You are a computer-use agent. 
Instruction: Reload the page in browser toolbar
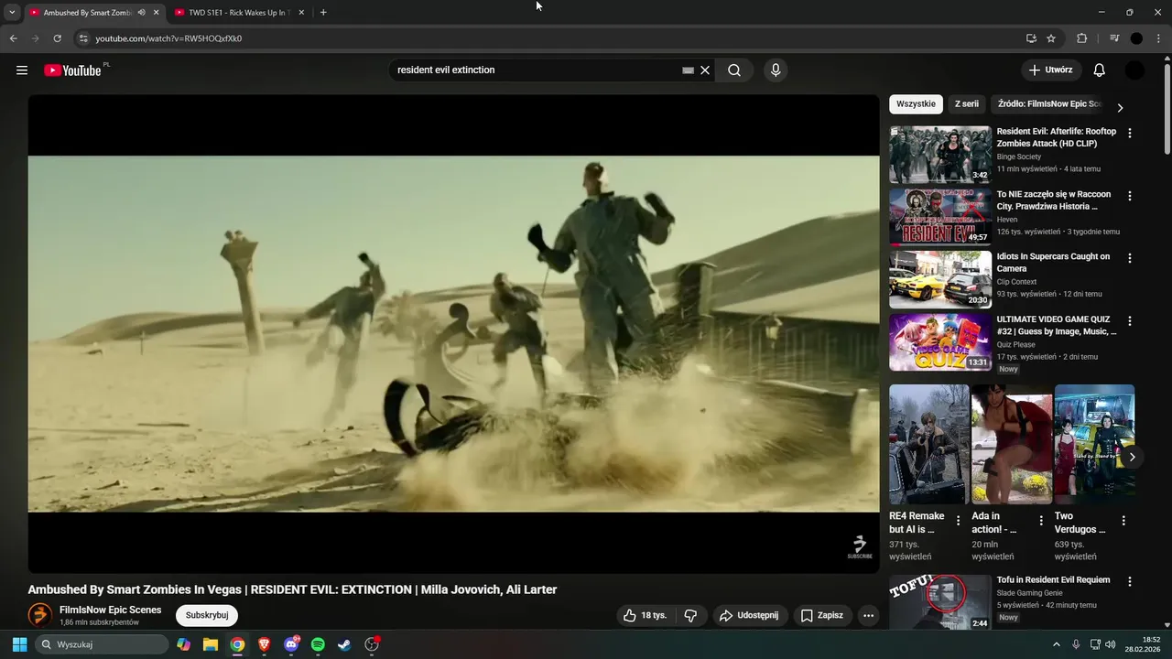coord(57,38)
